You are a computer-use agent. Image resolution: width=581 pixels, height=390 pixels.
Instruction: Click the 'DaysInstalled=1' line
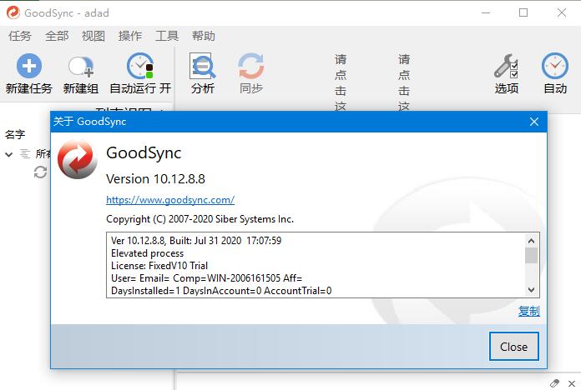pyautogui.click(x=221, y=291)
